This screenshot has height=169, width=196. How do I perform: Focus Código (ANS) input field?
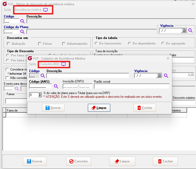[40, 86]
